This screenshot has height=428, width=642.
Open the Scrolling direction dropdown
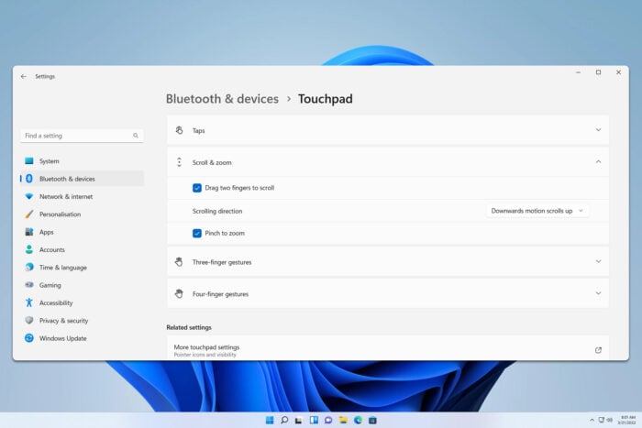pos(537,211)
